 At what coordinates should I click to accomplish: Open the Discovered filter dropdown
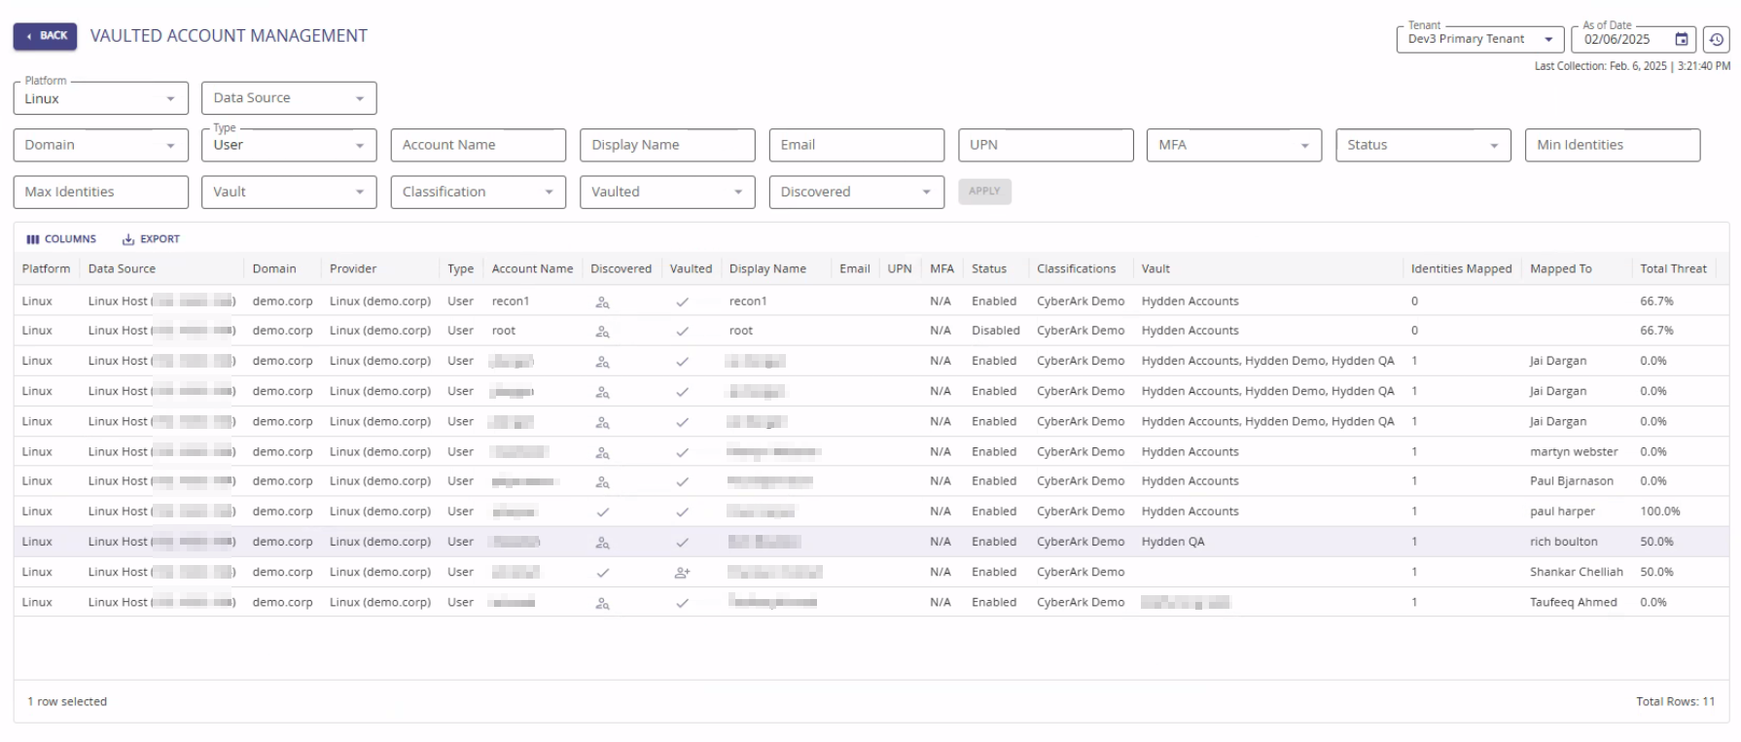[x=856, y=192]
